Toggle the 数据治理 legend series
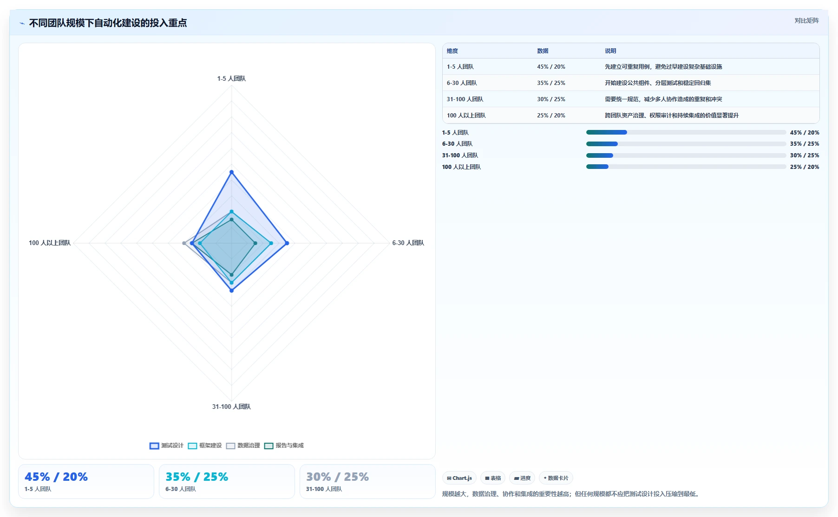 click(243, 446)
